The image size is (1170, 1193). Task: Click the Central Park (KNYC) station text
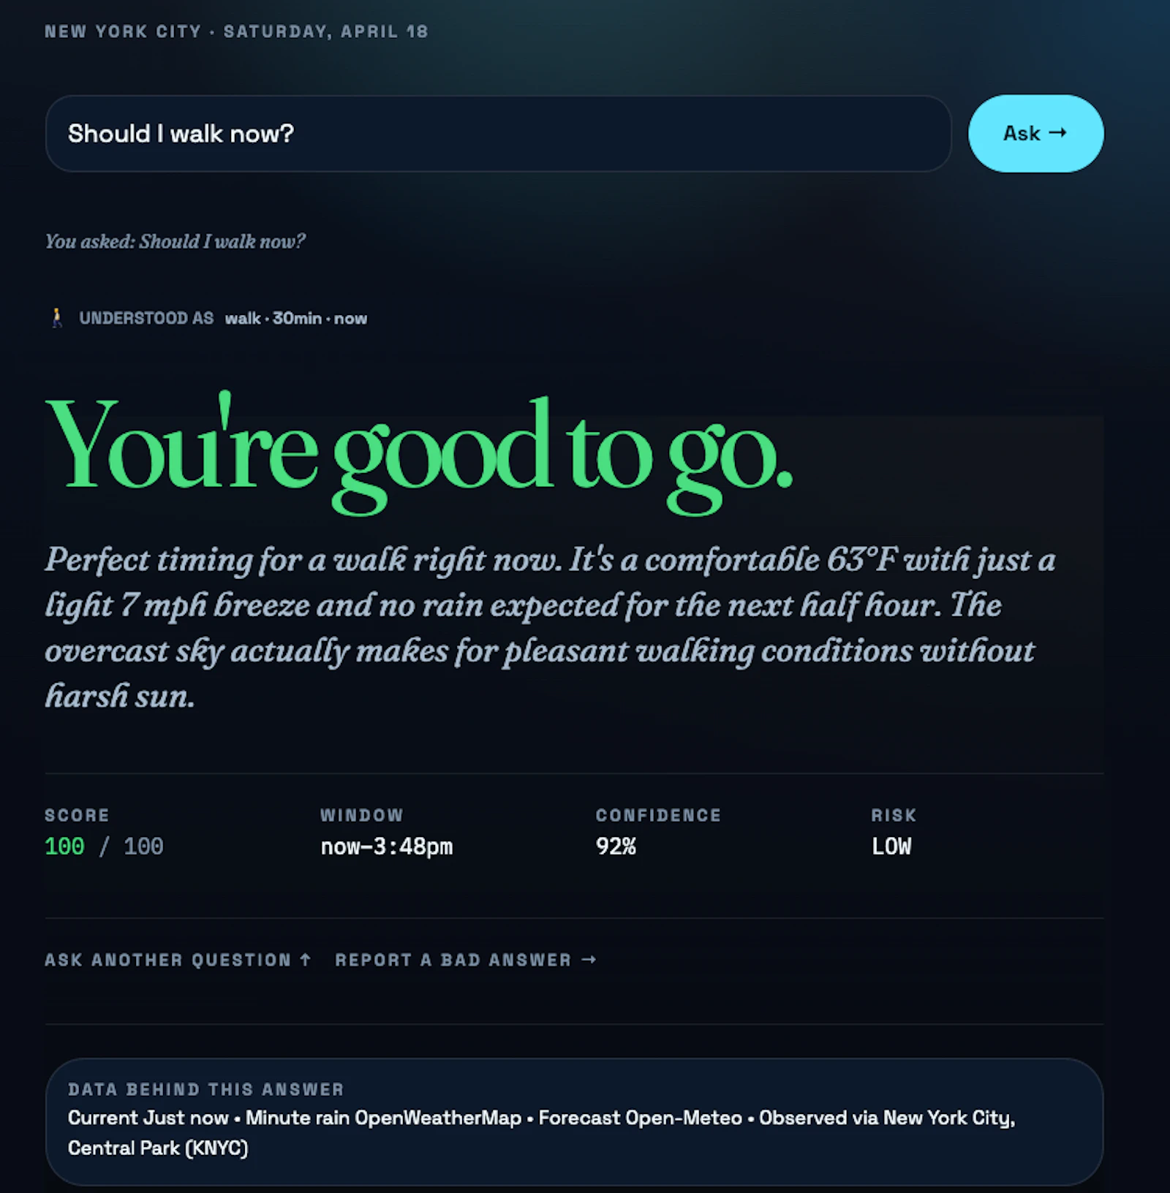pyautogui.click(x=158, y=1147)
